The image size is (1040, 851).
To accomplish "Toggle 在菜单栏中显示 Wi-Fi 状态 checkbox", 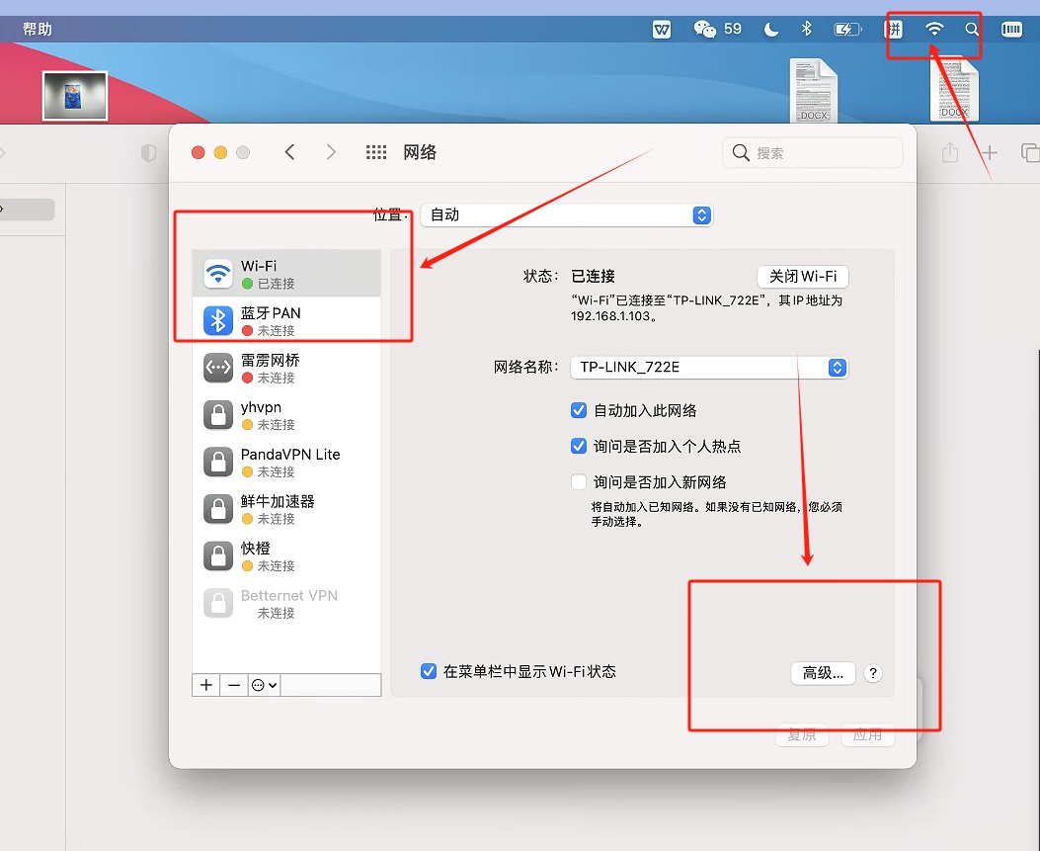I will 429,671.
